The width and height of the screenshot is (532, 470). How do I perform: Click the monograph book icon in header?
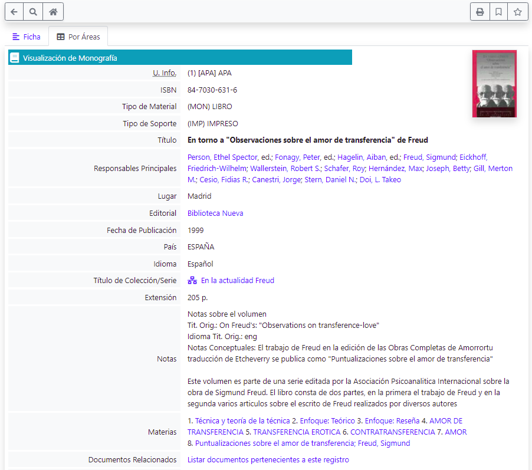(x=15, y=58)
